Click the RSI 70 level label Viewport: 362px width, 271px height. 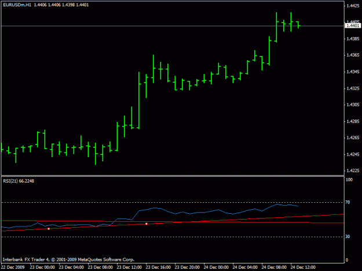(x=348, y=202)
